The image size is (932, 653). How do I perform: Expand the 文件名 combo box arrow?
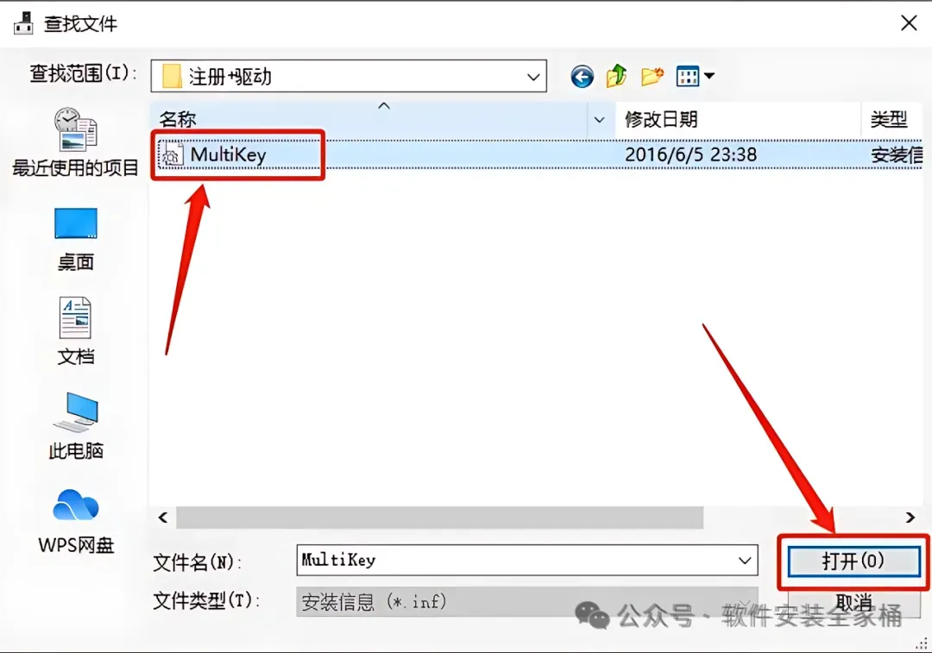[744, 561]
